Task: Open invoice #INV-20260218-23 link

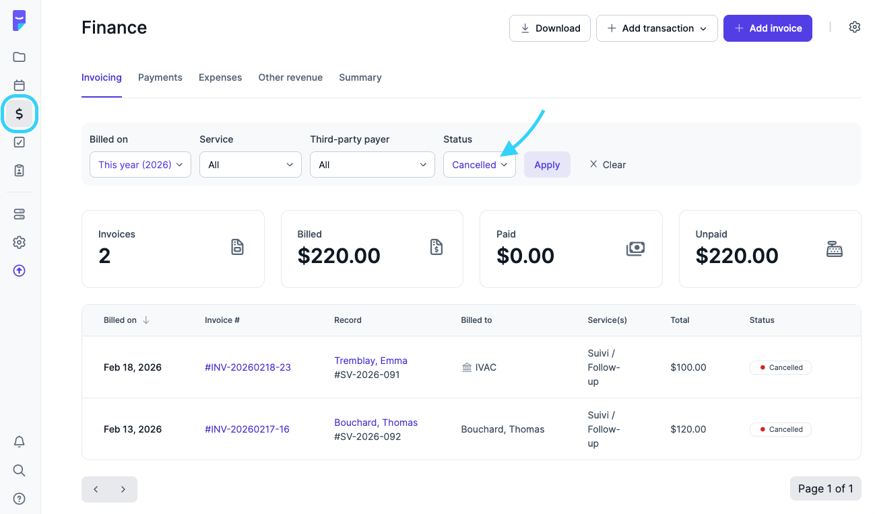Action: coord(247,367)
